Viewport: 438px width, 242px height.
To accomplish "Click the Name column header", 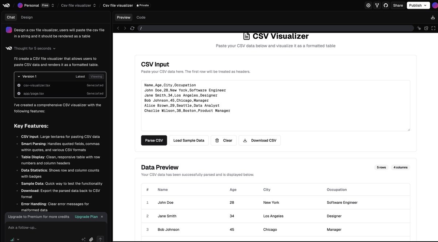I will pos(163,190).
